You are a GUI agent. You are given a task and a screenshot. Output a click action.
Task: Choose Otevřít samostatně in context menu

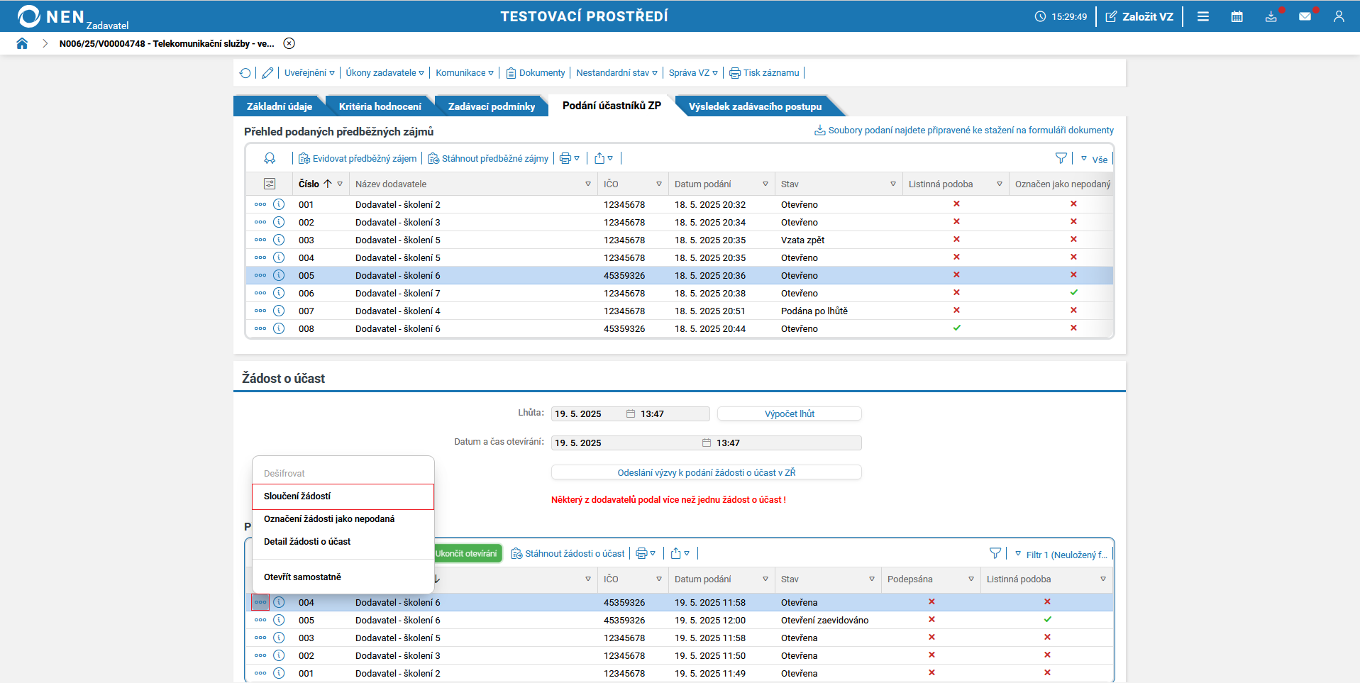coord(343,577)
